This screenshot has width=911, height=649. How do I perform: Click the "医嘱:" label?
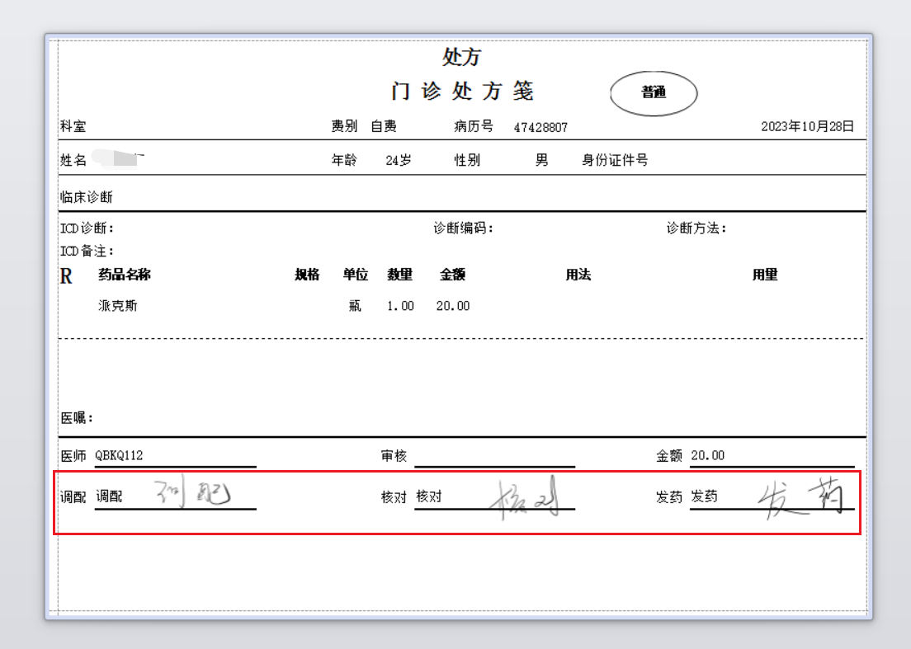point(77,417)
